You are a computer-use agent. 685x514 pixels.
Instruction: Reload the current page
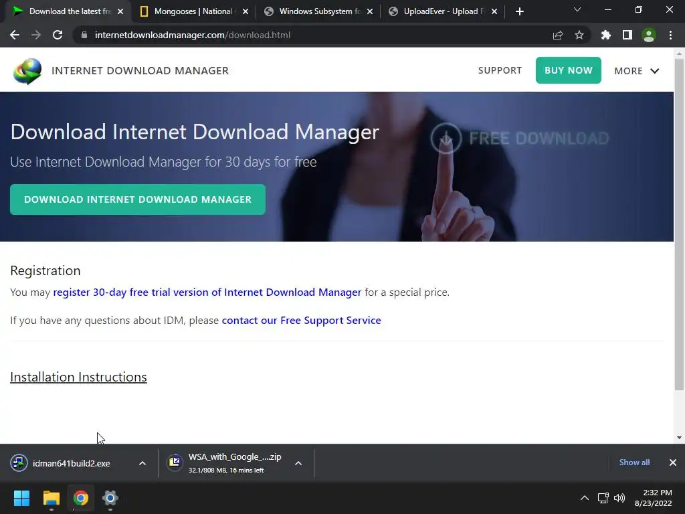pos(58,35)
